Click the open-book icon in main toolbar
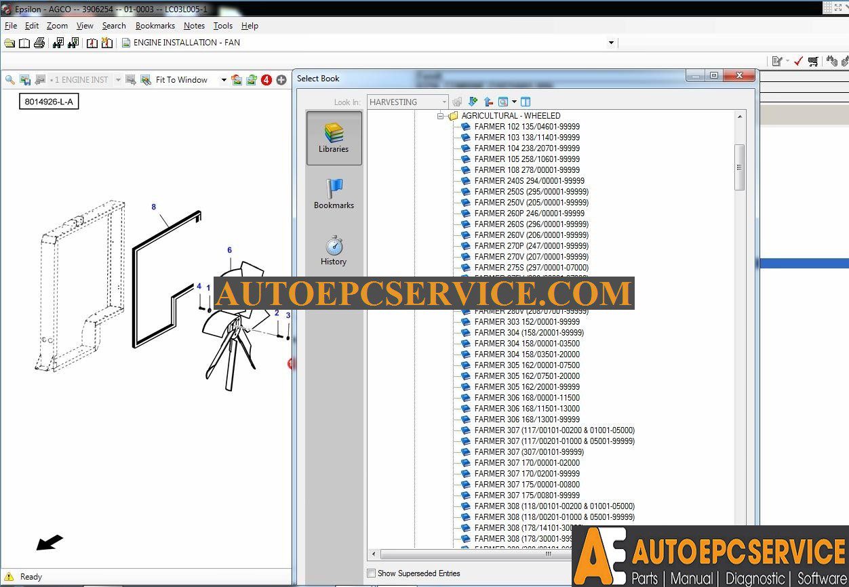Screen dimensions: 849x587 point(24,43)
